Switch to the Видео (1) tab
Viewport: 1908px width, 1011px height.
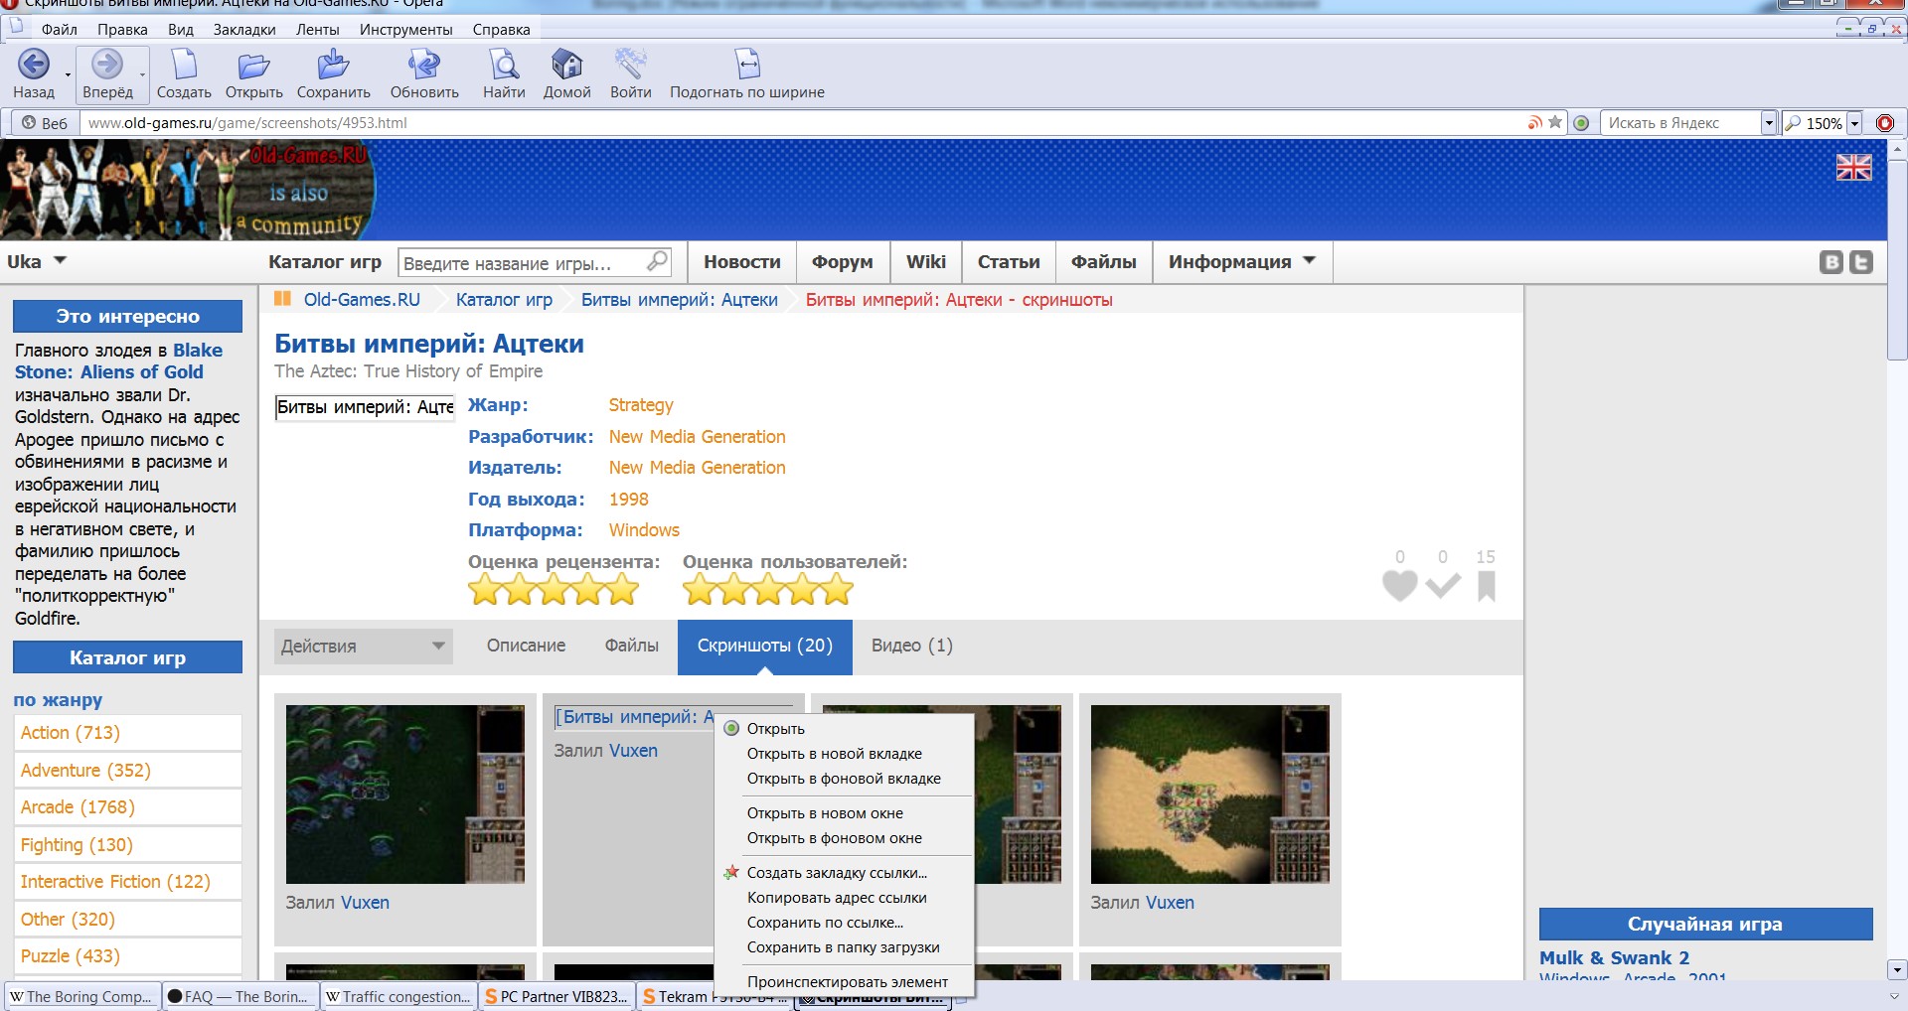(911, 646)
